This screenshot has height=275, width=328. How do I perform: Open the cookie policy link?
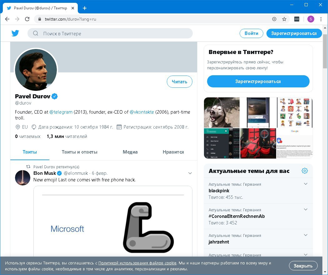pyautogui.click(x=137, y=263)
